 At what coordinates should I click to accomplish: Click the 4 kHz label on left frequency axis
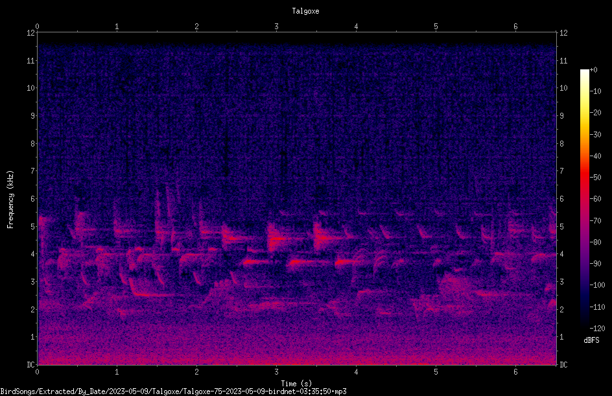pos(32,254)
